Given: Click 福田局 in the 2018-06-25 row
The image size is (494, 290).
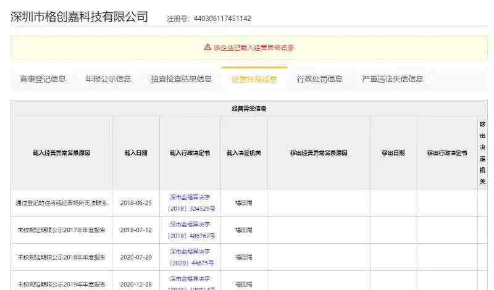Looking at the screenshot, I should (244, 203).
